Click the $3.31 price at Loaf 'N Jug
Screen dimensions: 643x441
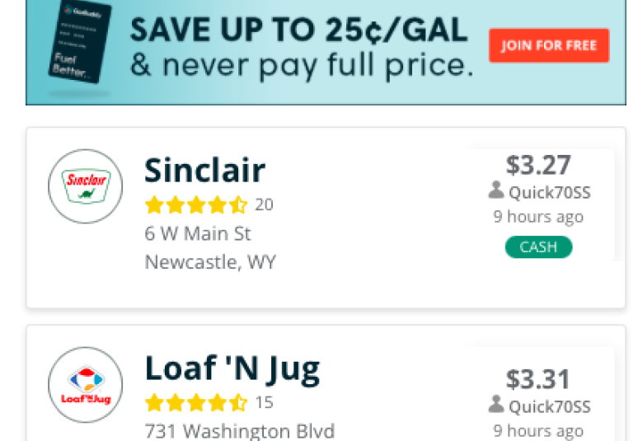[538, 379]
